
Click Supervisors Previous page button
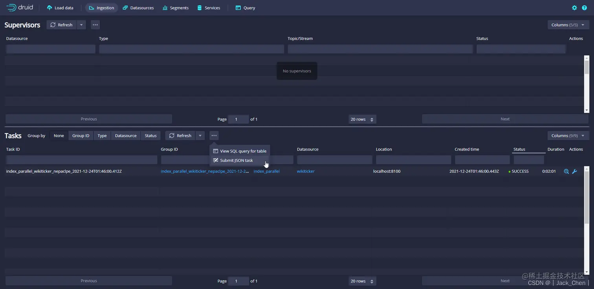coord(89,119)
